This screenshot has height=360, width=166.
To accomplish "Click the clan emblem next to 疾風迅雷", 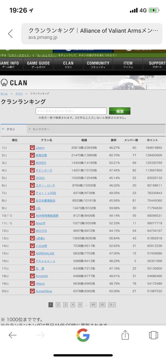I will click(32, 155).
